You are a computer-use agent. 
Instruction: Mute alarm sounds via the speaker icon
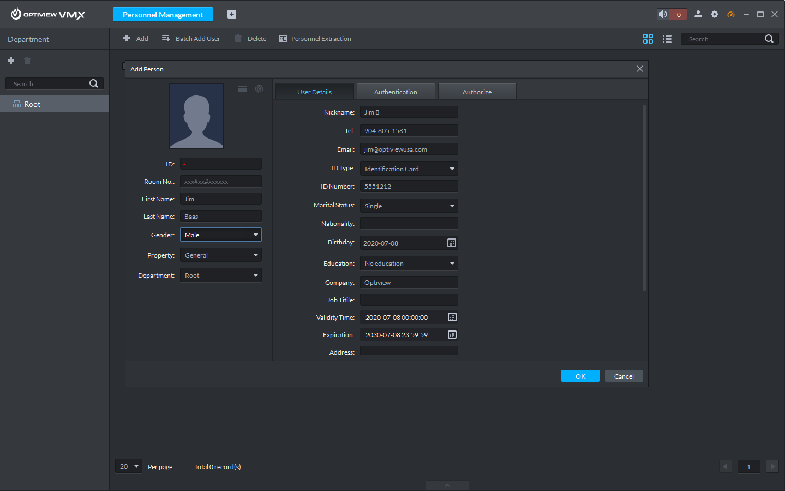coord(662,14)
